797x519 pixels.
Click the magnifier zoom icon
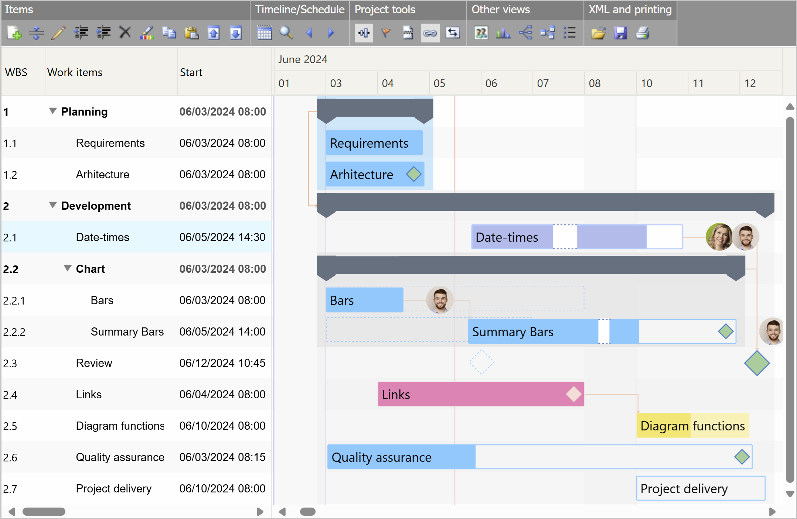(286, 33)
